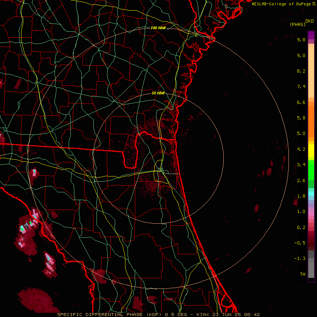The image size is (317, 317).
Task: Click the bright green segment of the colorbar
Action: pyautogui.click(x=311, y=169)
